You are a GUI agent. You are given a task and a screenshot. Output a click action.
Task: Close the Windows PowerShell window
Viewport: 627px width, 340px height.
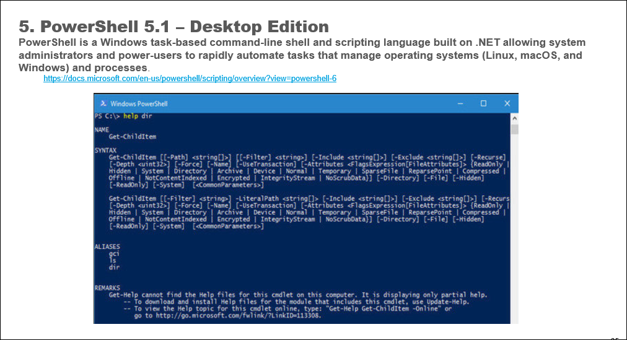(507, 103)
